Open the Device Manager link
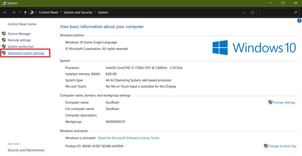The width and height of the screenshot is (302, 156). (x=19, y=34)
